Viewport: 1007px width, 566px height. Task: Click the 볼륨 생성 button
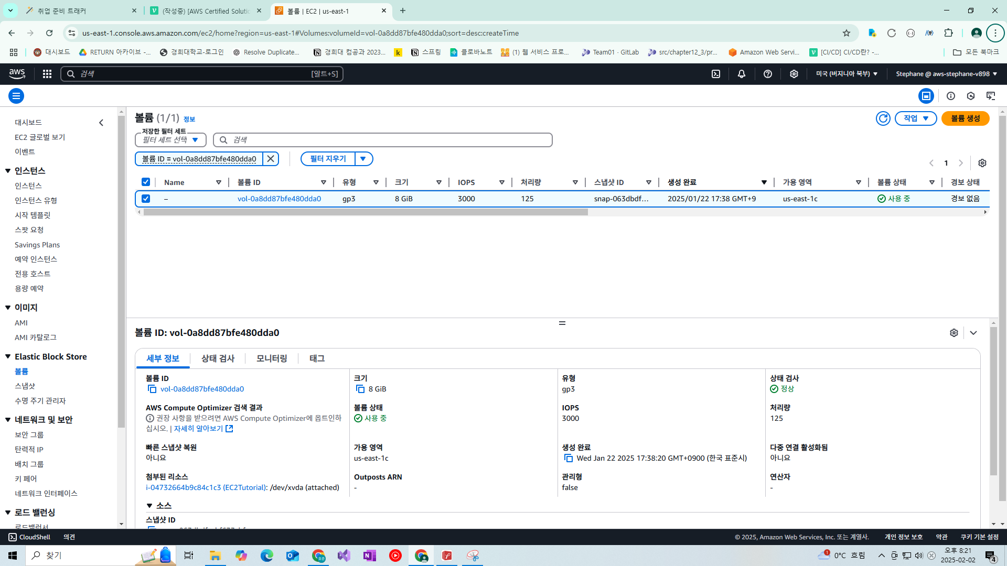click(x=966, y=118)
